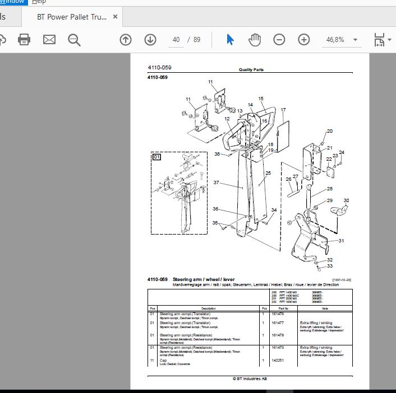Click the total page count 89

pyautogui.click(x=197, y=40)
